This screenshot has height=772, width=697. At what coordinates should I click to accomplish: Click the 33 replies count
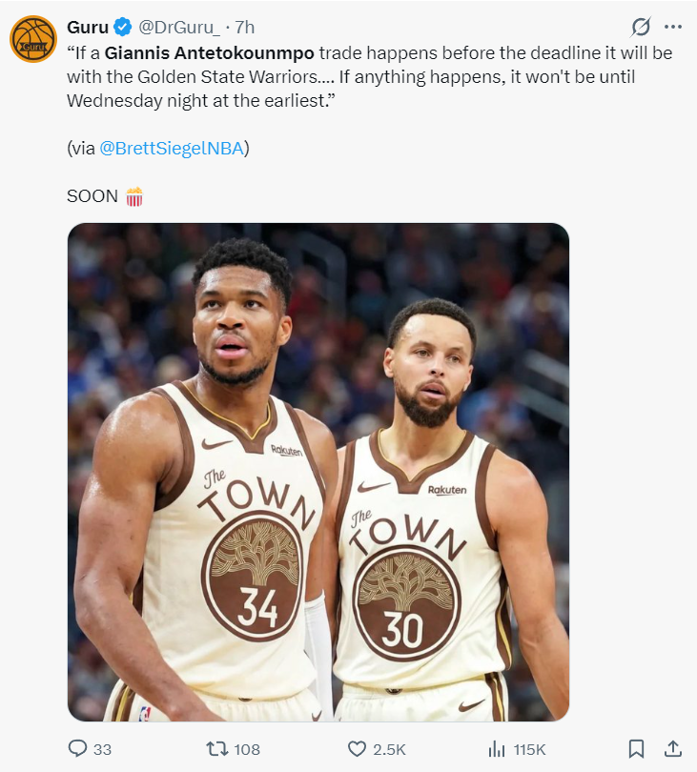102,749
